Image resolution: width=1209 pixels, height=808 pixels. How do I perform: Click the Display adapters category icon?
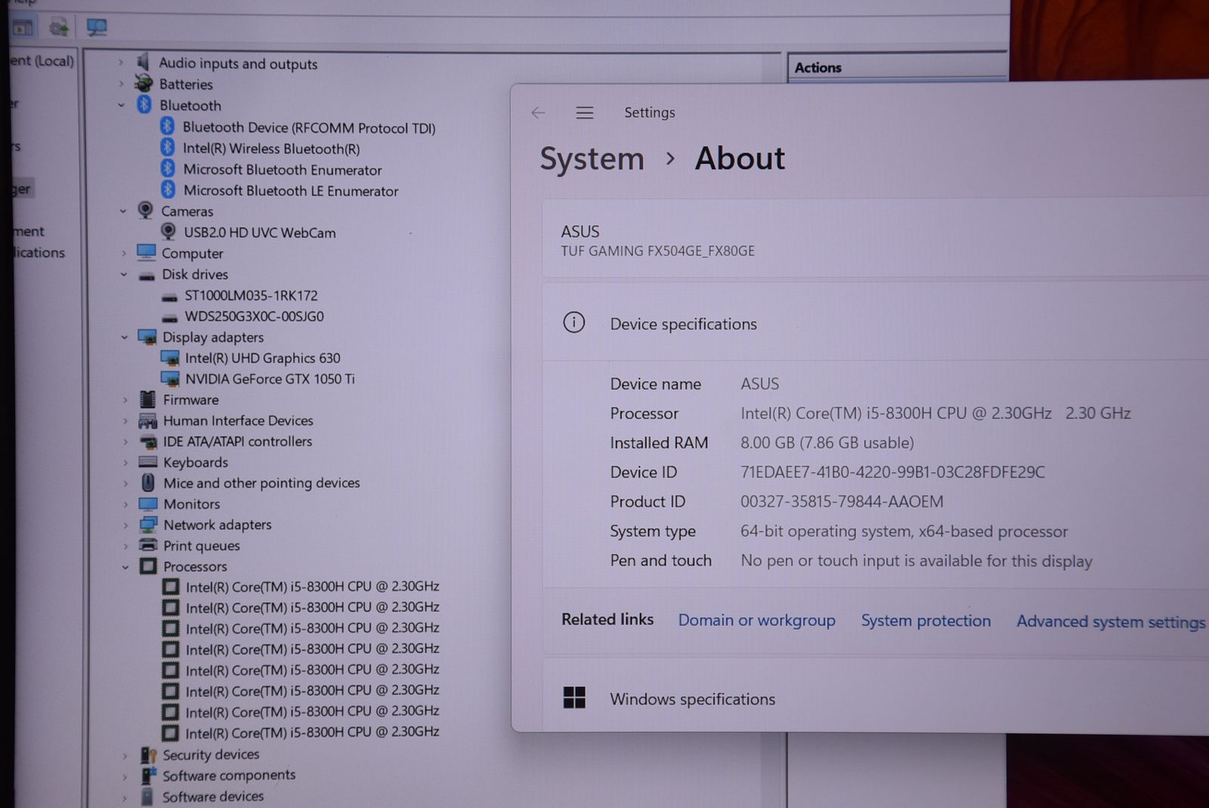pyautogui.click(x=147, y=337)
